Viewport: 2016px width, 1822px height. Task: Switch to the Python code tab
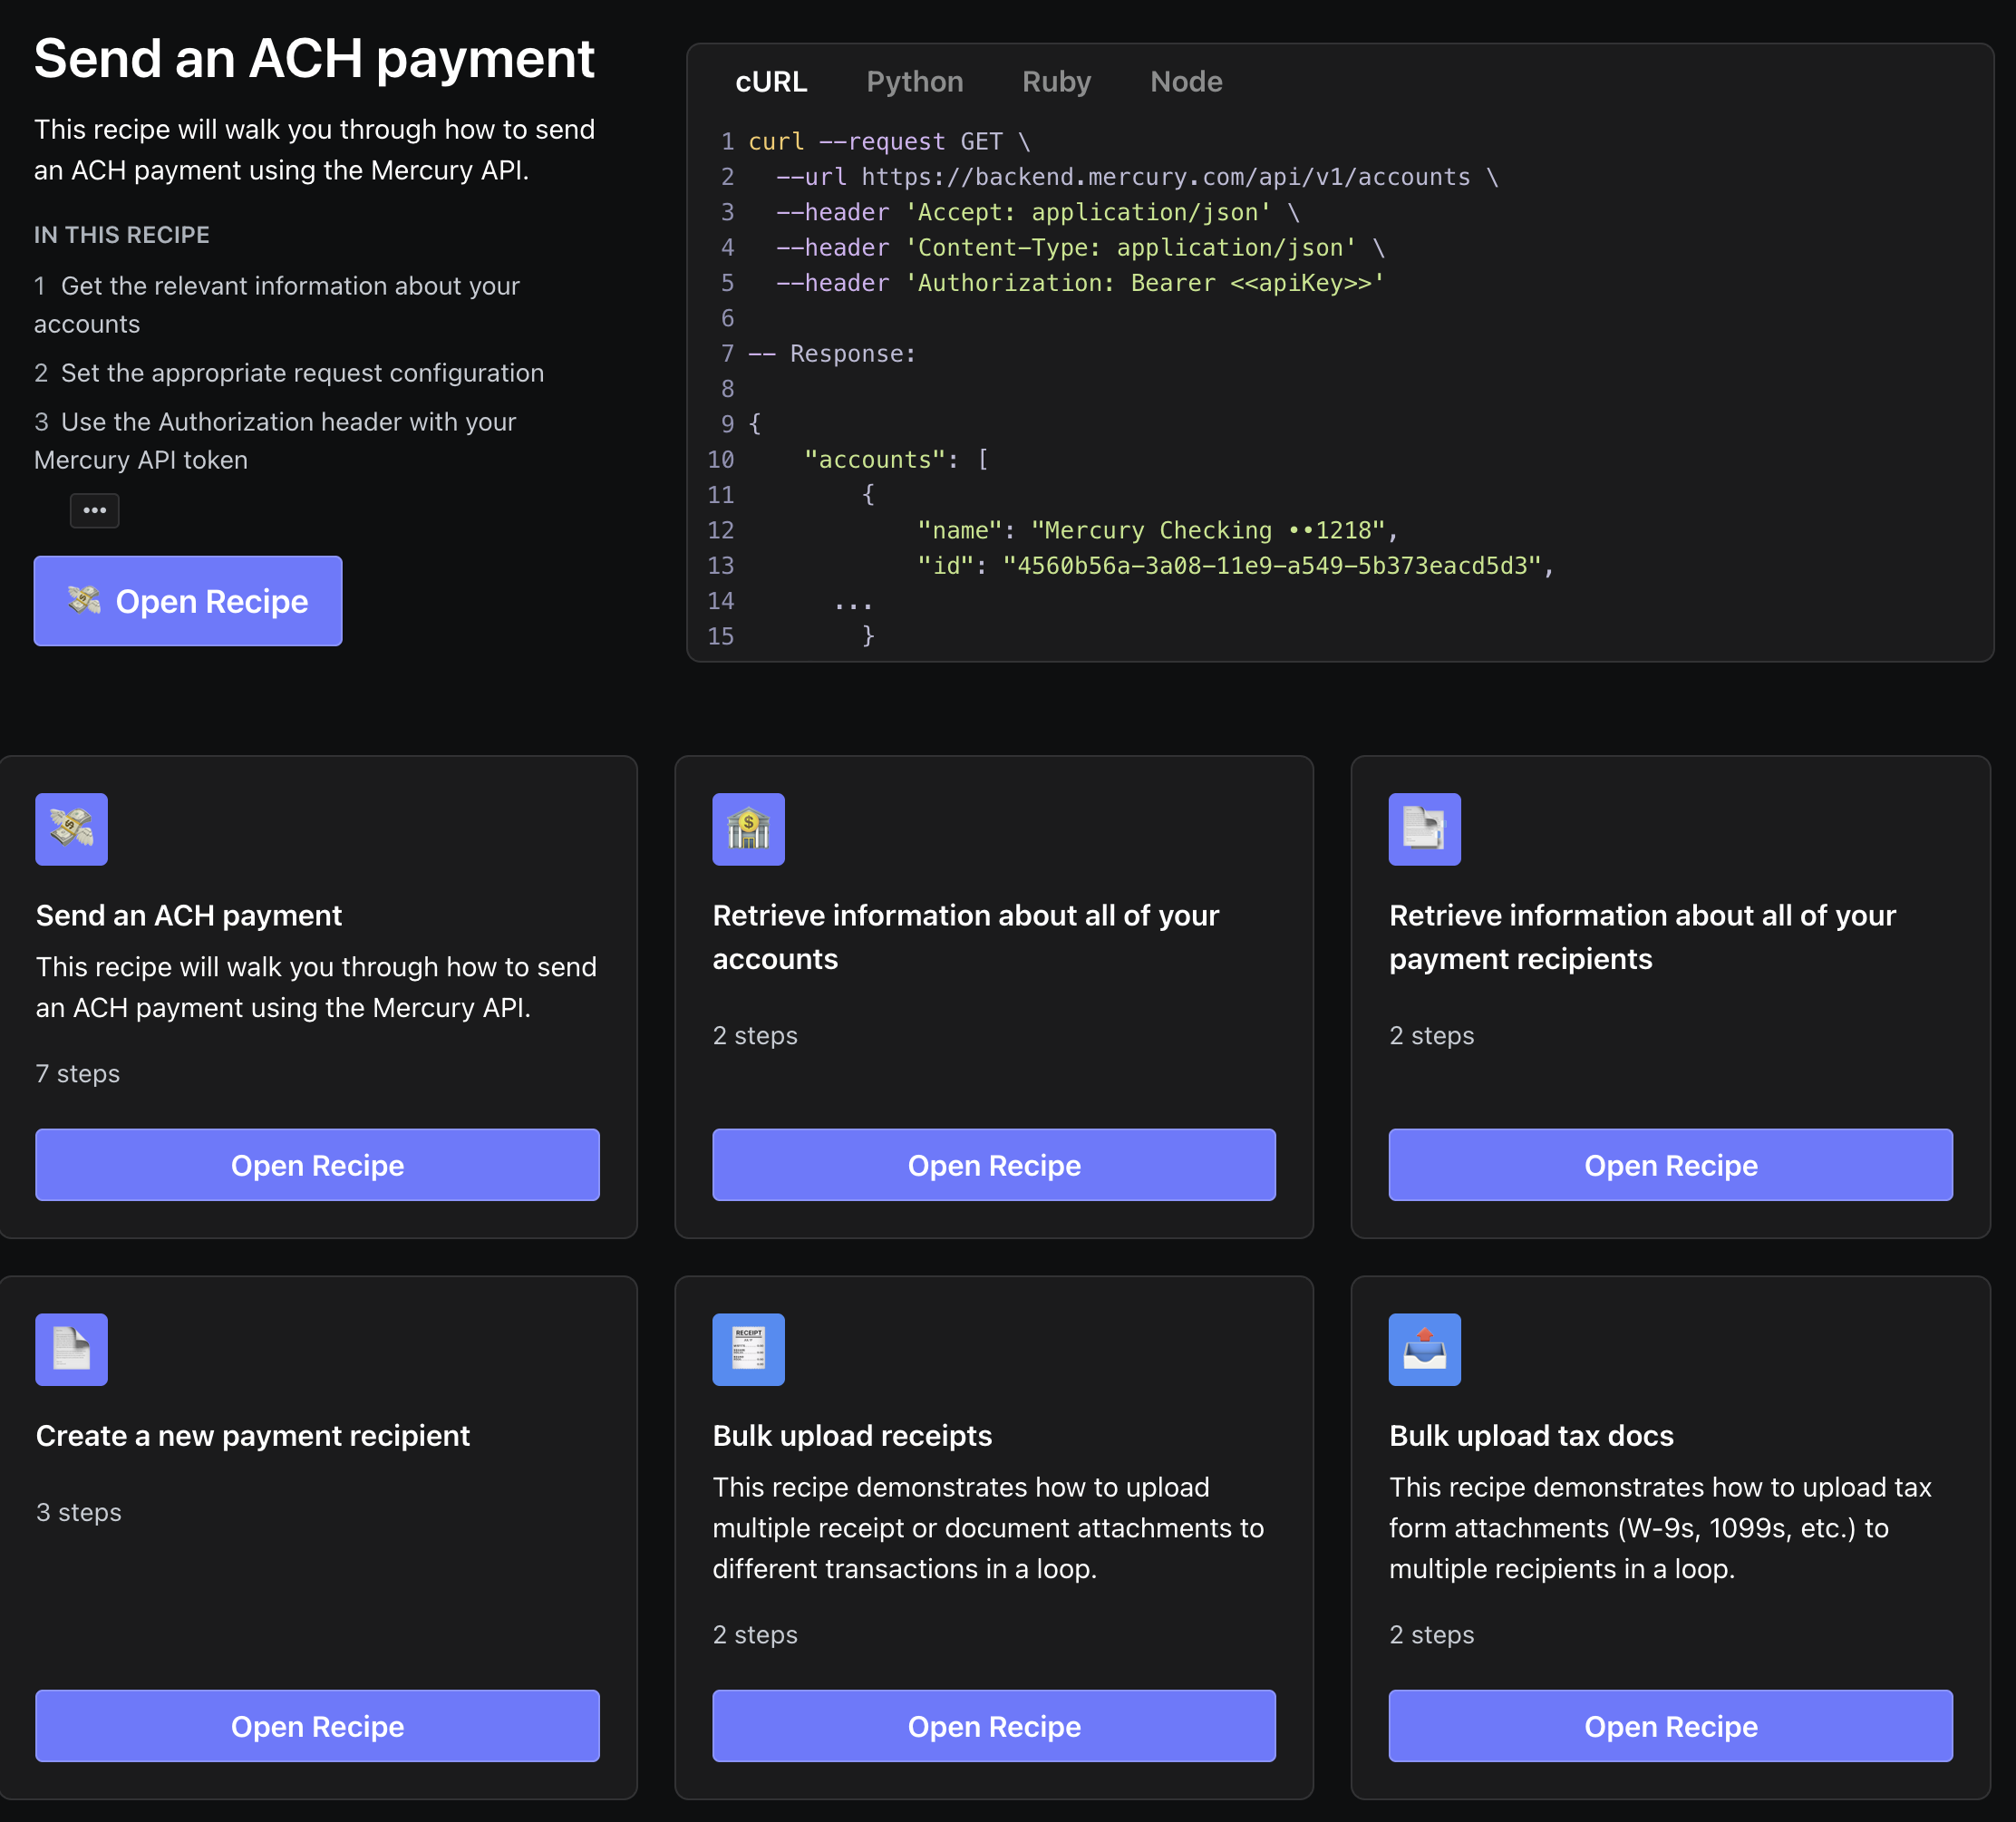click(x=914, y=82)
